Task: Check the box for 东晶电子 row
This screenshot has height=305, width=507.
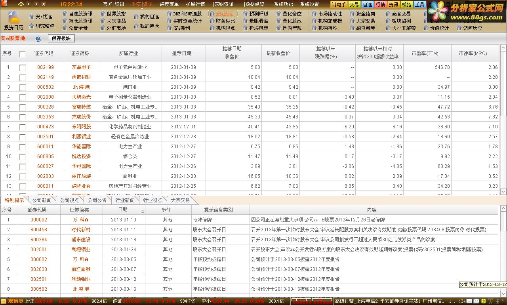Action: click(23, 67)
